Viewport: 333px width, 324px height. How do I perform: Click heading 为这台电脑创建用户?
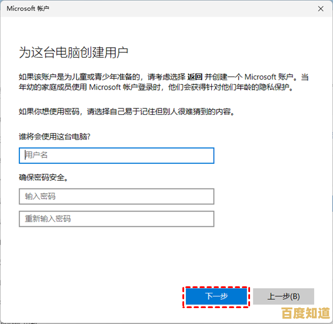[74, 52]
